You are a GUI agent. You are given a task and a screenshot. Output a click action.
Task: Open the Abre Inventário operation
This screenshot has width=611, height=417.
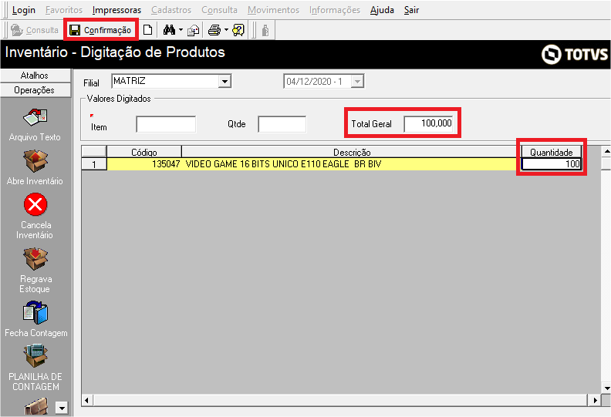click(x=35, y=168)
